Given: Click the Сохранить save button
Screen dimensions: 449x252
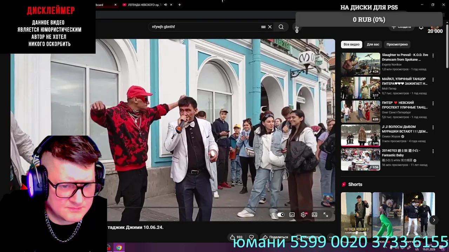Looking at the screenshot, I should (x=308, y=237).
